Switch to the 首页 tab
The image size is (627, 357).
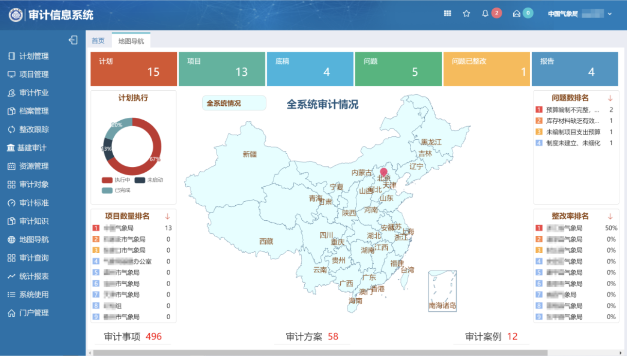coord(98,41)
